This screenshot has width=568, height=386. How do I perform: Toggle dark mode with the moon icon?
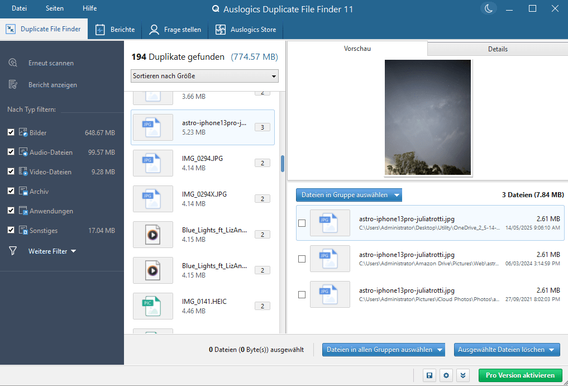488,8
